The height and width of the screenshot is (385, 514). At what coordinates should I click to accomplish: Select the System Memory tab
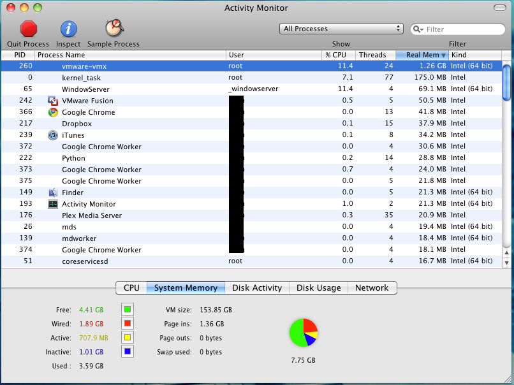(186, 287)
